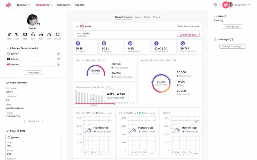This screenshot has height=160, width=257.
Task: Delete the Instagram @jennie network with trash icon
Action: point(58,53)
